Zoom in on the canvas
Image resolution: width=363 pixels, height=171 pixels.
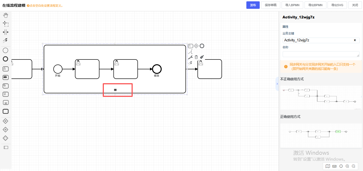click(347, 166)
